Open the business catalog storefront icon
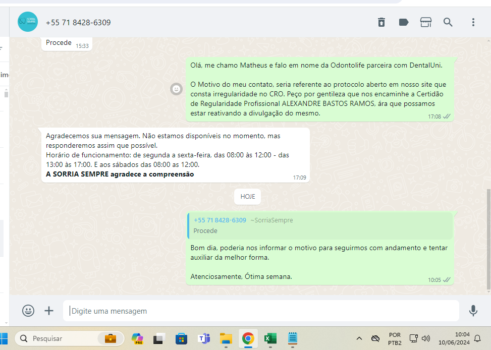This screenshot has height=350, width=491. [425, 22]
